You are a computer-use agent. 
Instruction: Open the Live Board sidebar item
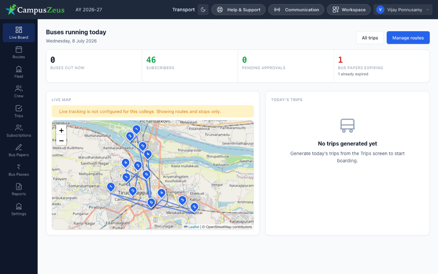(19, 33)
